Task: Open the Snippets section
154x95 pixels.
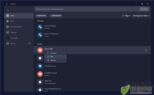Action: [19, 32]
